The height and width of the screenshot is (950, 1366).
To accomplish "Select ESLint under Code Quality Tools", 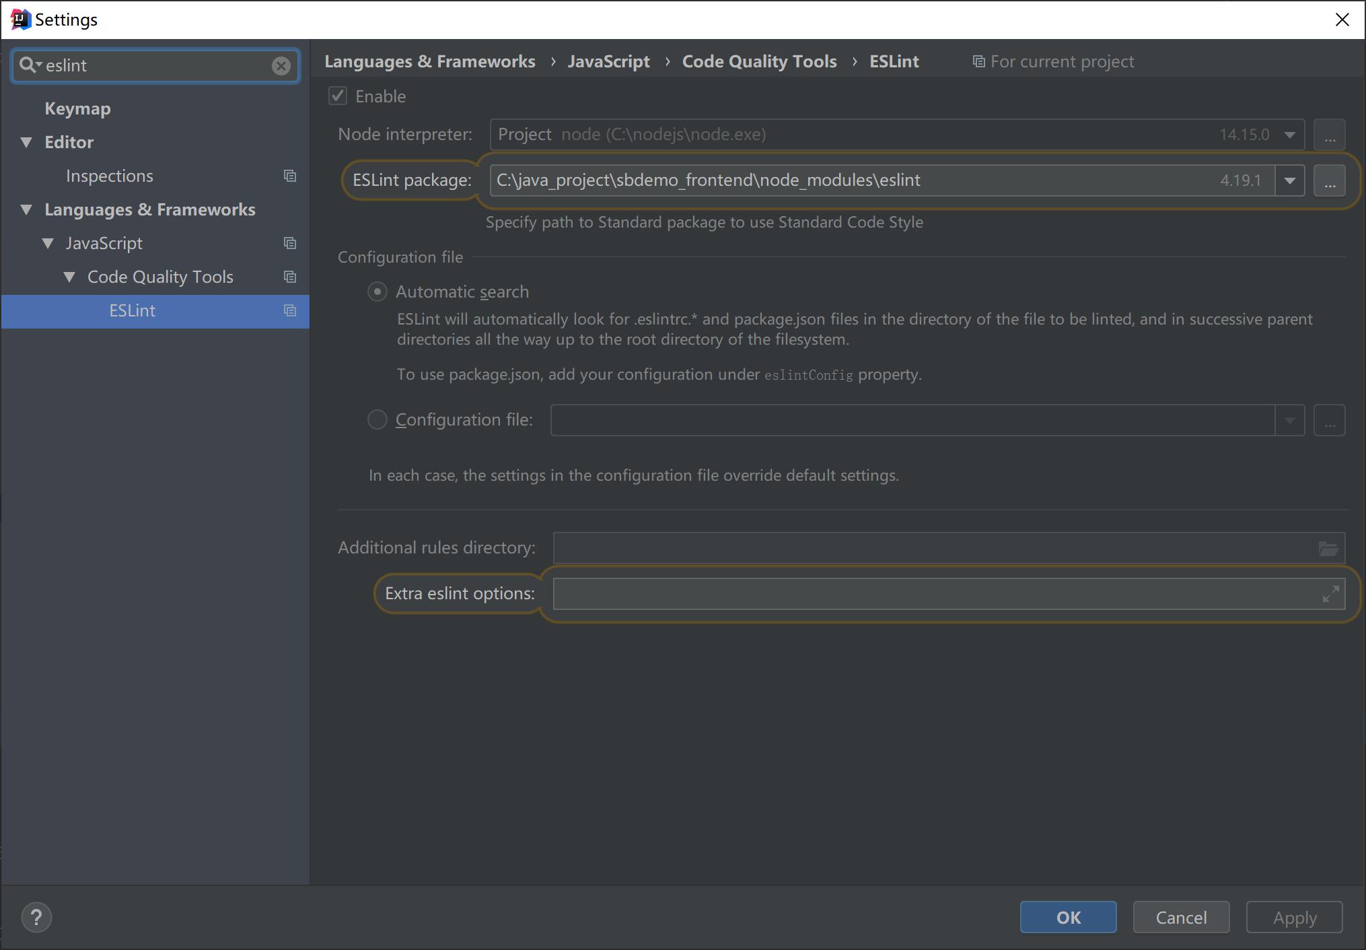I will pyautogui.click(x=133, y=310).
